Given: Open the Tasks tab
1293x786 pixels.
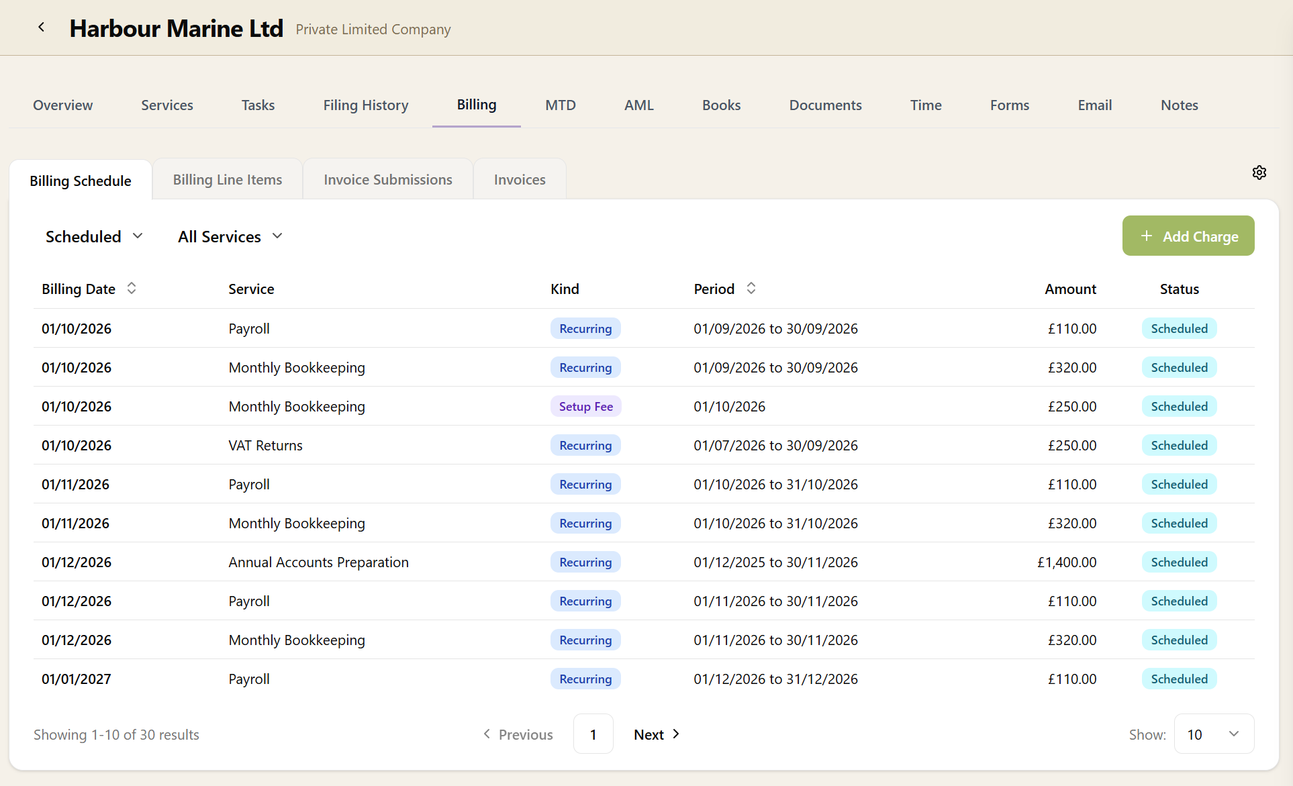Looking at the screenshot, I should tap(258, 105).
